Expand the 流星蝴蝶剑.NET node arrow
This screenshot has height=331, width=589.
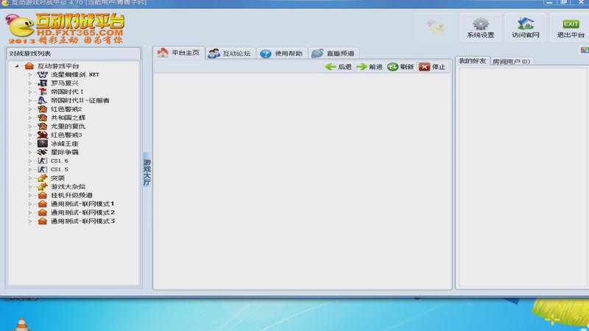[30, 75]
